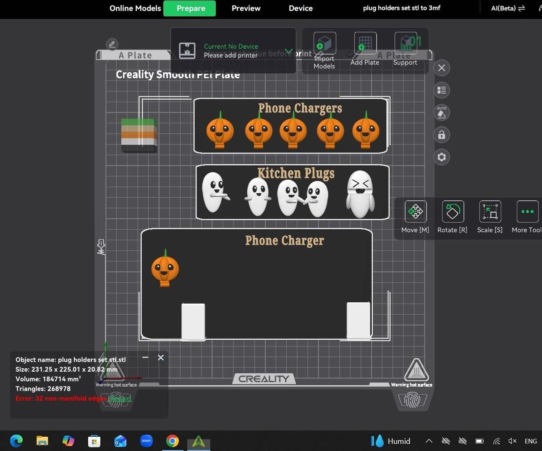Open Google Chrome from the taskbar

172,441
